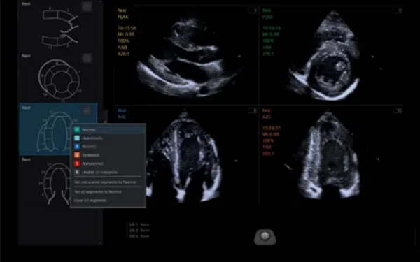
Task: Choose the red Aneurysmal score icon
Action: [x=77, y=163]
